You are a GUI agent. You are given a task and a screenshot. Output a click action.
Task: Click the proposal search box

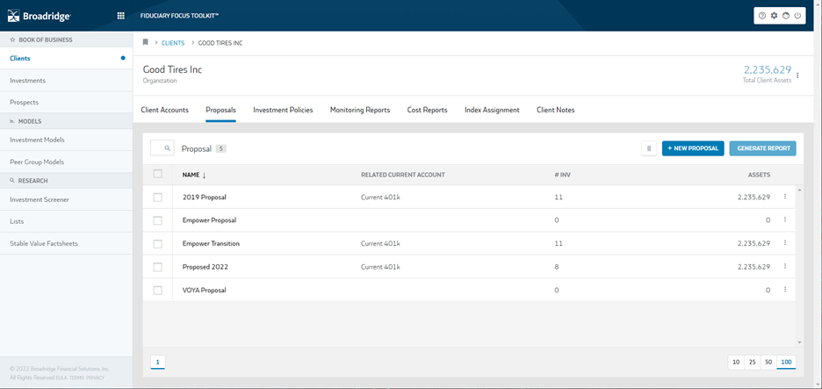click(x=162, y=148)
